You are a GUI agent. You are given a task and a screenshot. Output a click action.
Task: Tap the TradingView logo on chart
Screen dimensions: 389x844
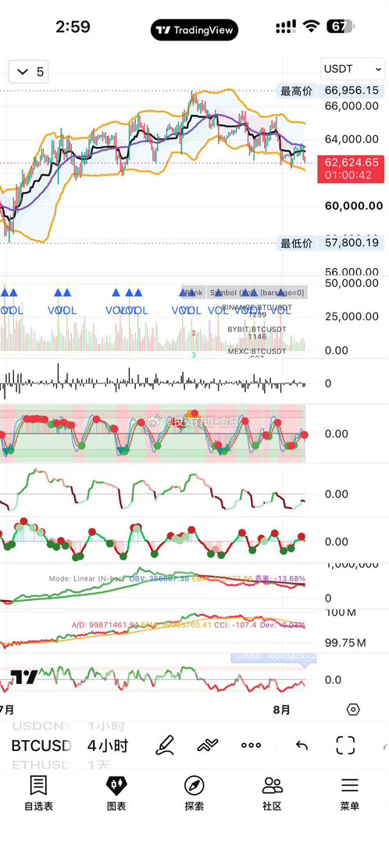coord(24,676)
